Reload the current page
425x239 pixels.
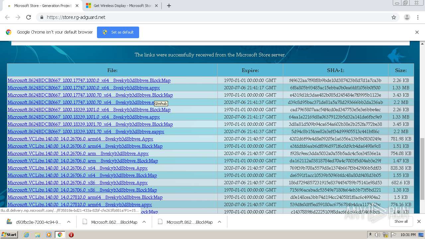tap(29, 17)
